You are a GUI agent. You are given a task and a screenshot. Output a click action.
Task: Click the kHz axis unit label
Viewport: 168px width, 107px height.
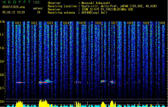2,22
